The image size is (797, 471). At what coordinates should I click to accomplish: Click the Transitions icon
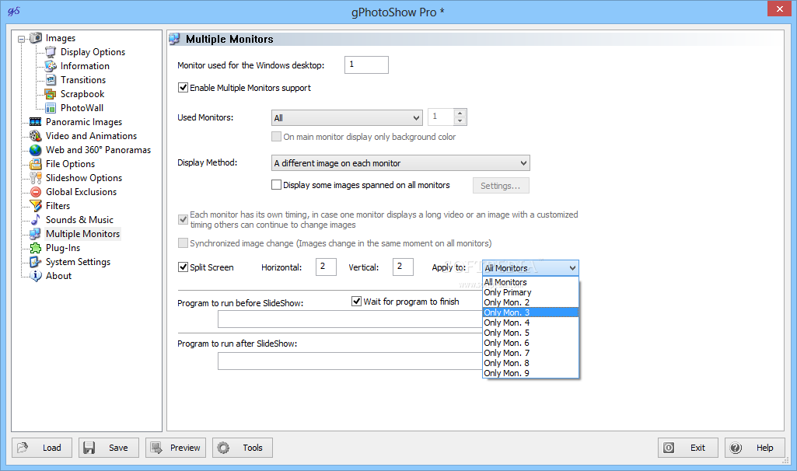[x=51, y=80]
